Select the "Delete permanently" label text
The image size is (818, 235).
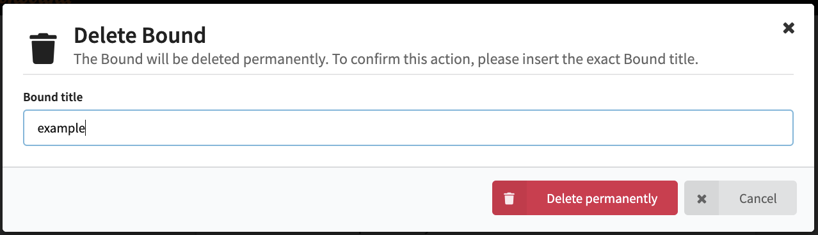tap(602, 199)
